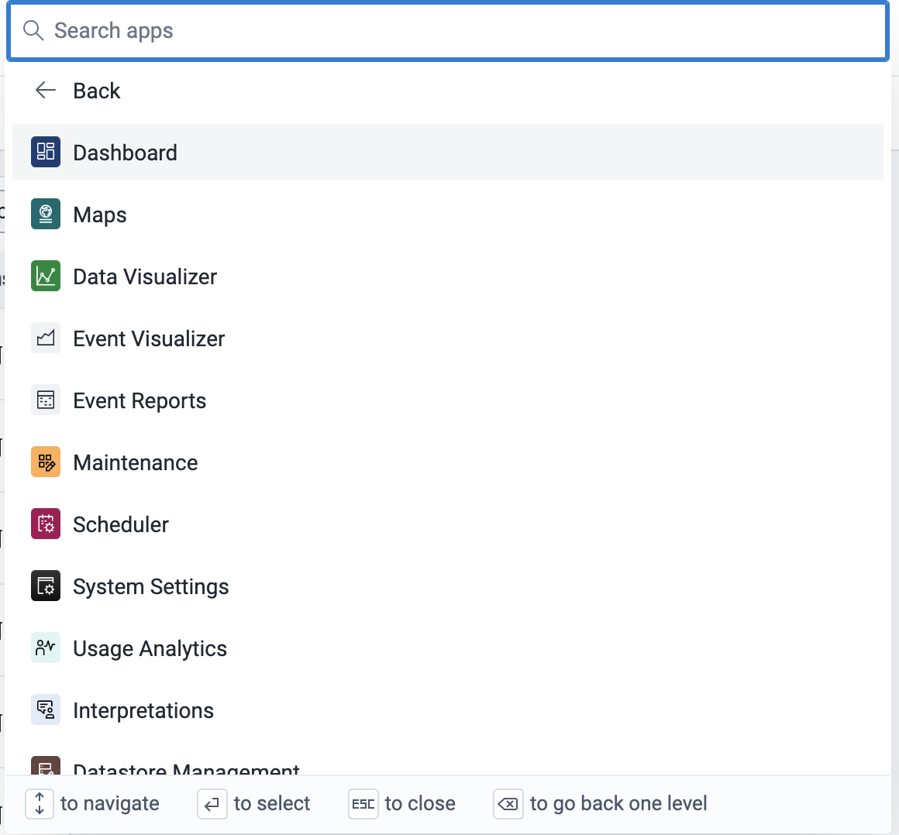Click the Maps globe icon
Screen dimensions: 899x835
coord(46,214)
